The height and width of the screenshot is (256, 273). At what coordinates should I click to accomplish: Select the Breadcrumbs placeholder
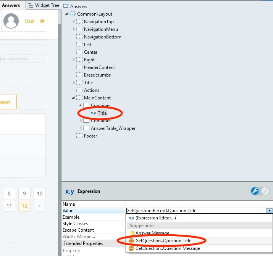(97, 75)
